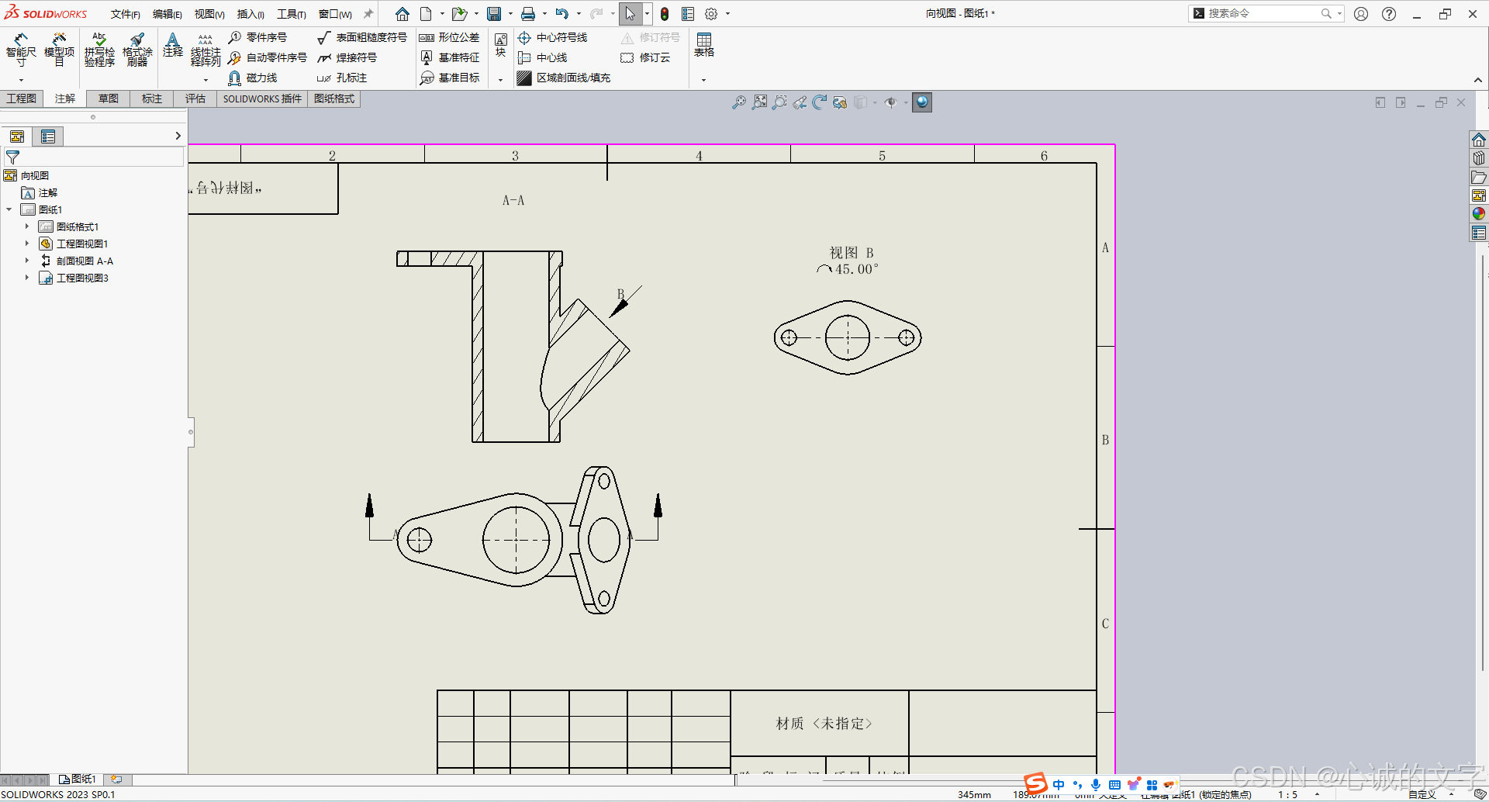Choose 自动零件序号 auto balloon
Screen dimensions: 1489x802
(268, 57)
